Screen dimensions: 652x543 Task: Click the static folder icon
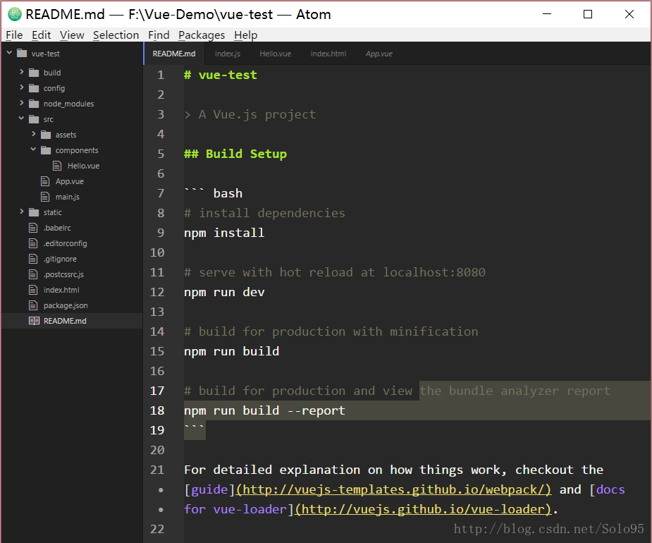34,212
